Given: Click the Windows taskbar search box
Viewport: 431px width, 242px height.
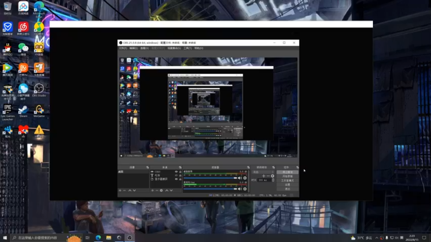Looking at the screenshot, I should [46, 238].
